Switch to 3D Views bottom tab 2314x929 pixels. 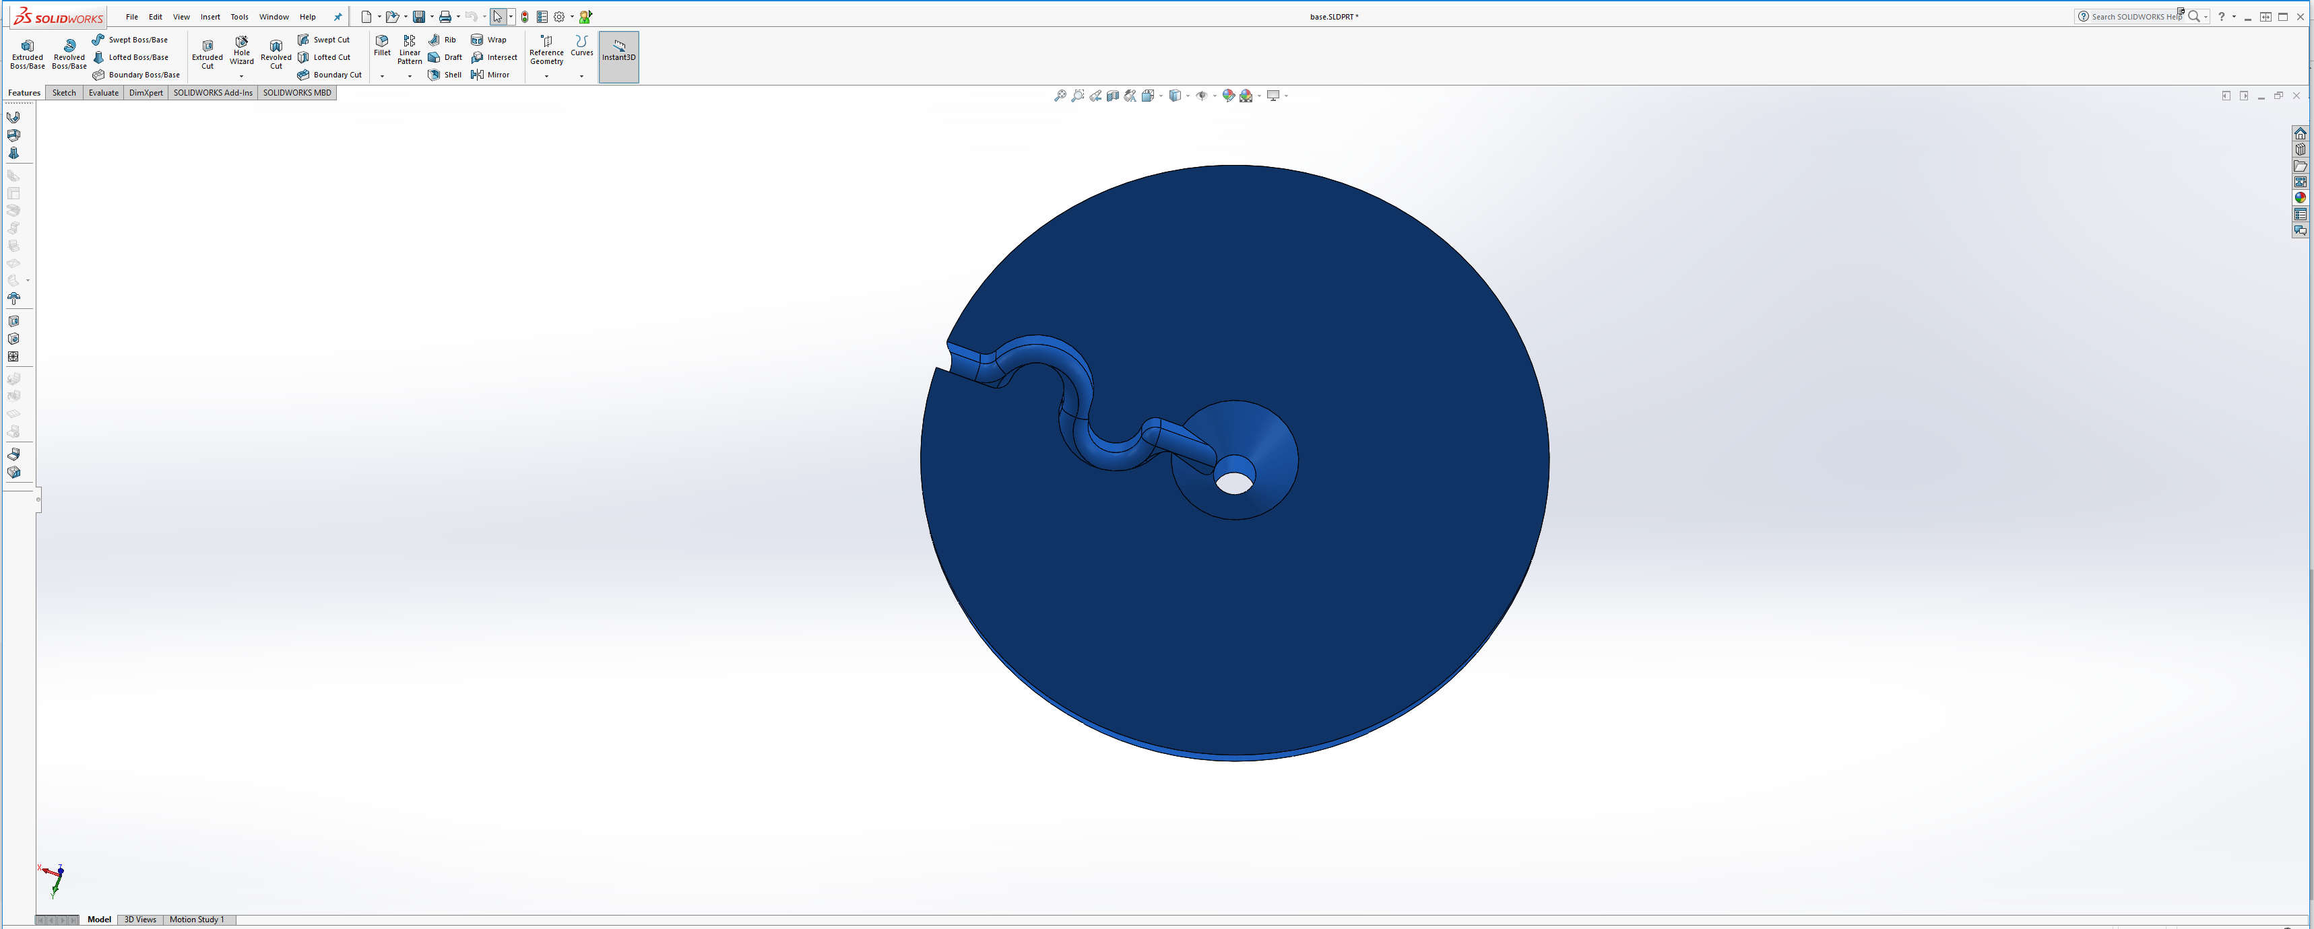[x=140, y=920]
